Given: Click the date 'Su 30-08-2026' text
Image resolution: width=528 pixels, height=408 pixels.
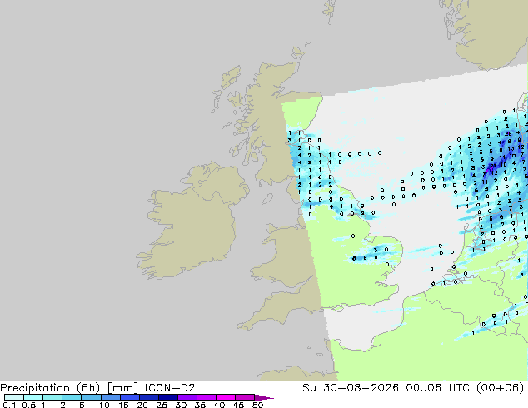Looking at the screenshot, I should click(x=351, y=388).
